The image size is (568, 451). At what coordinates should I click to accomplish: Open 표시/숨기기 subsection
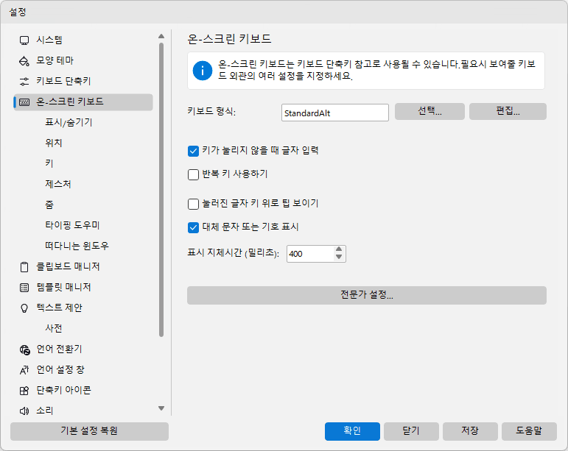pos(69,123)
